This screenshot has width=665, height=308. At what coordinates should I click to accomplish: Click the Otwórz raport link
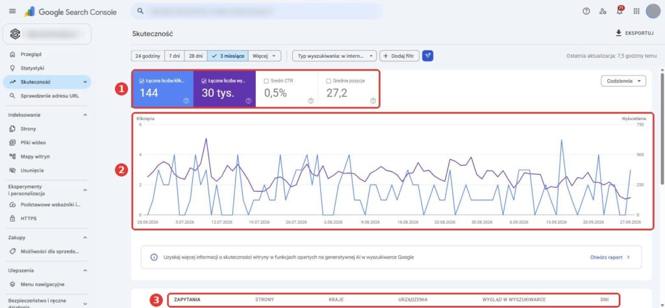click(610, 257)
